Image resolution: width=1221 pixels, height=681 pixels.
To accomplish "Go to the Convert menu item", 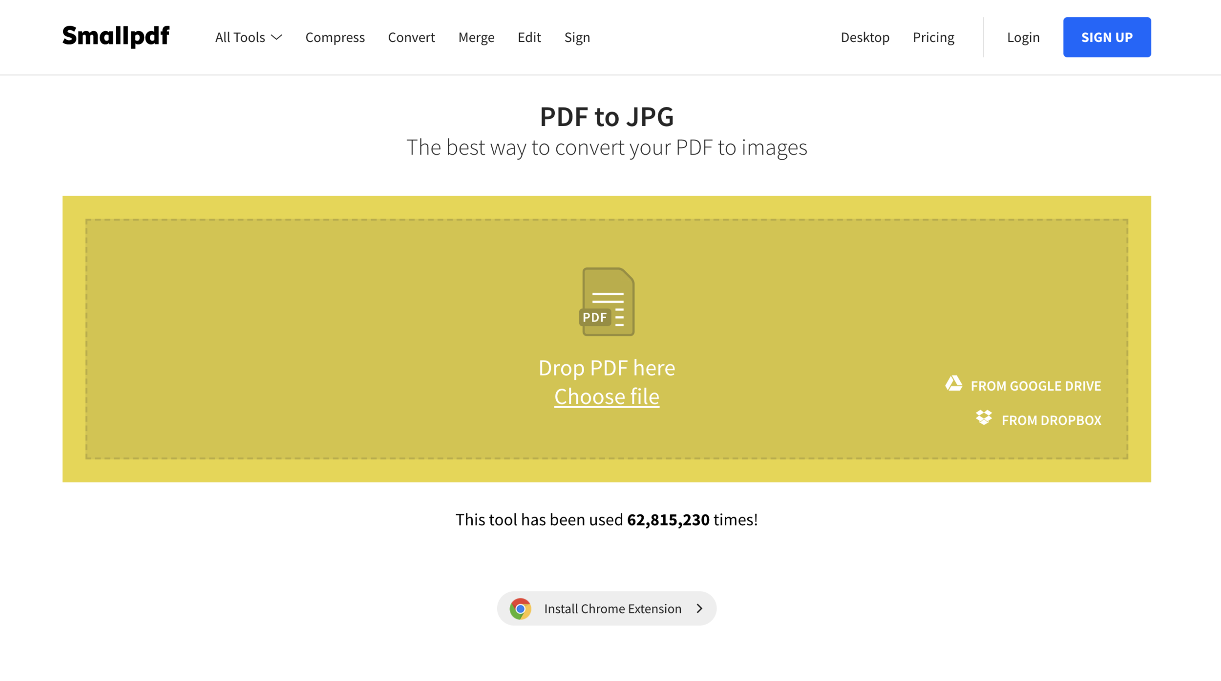I will tap(411, 38).
